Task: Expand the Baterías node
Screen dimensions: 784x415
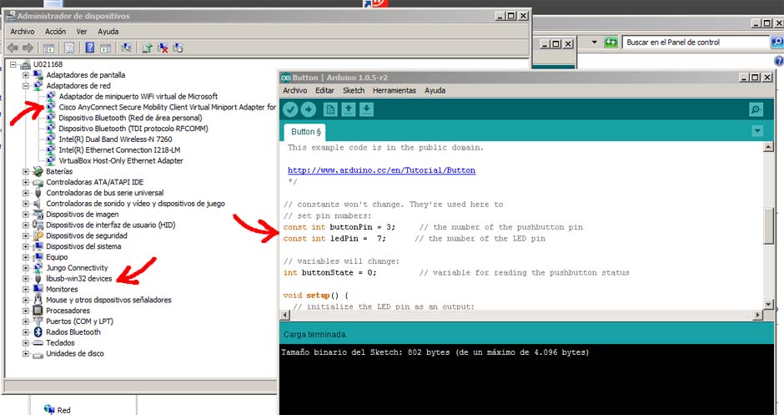Action: [26, 171]
